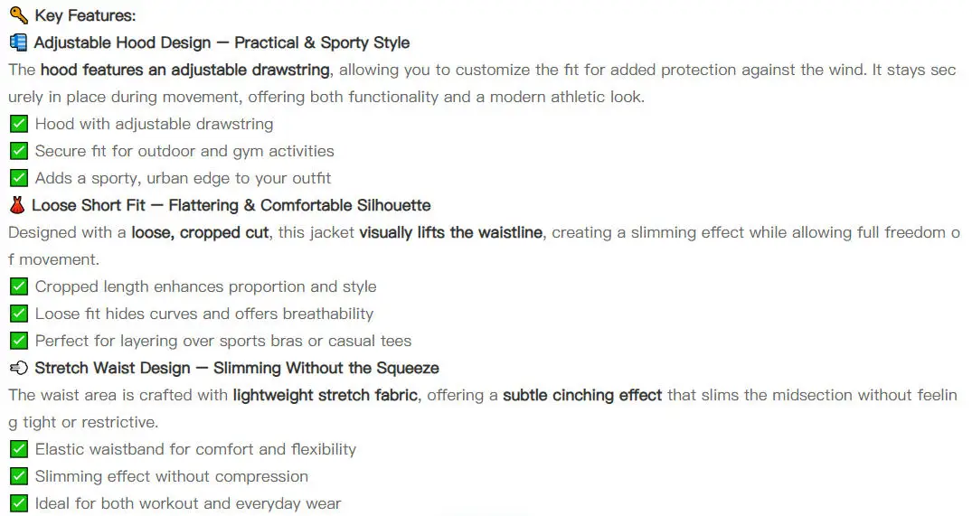The image size is (972, 516).
Task: Click the Key Features heading text
Action: pos(85,15)
